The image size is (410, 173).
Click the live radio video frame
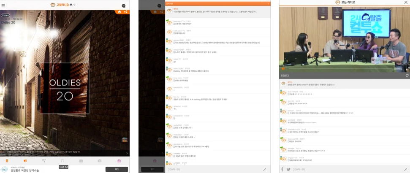point(345,39)
